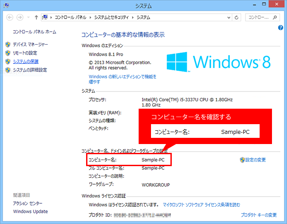Click 設定の変更 link

tap(256, 160)
